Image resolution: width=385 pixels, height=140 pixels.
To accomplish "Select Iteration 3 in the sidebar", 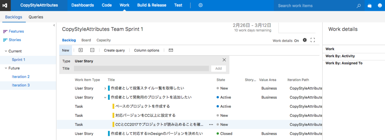I will click(x=21, y=85).
